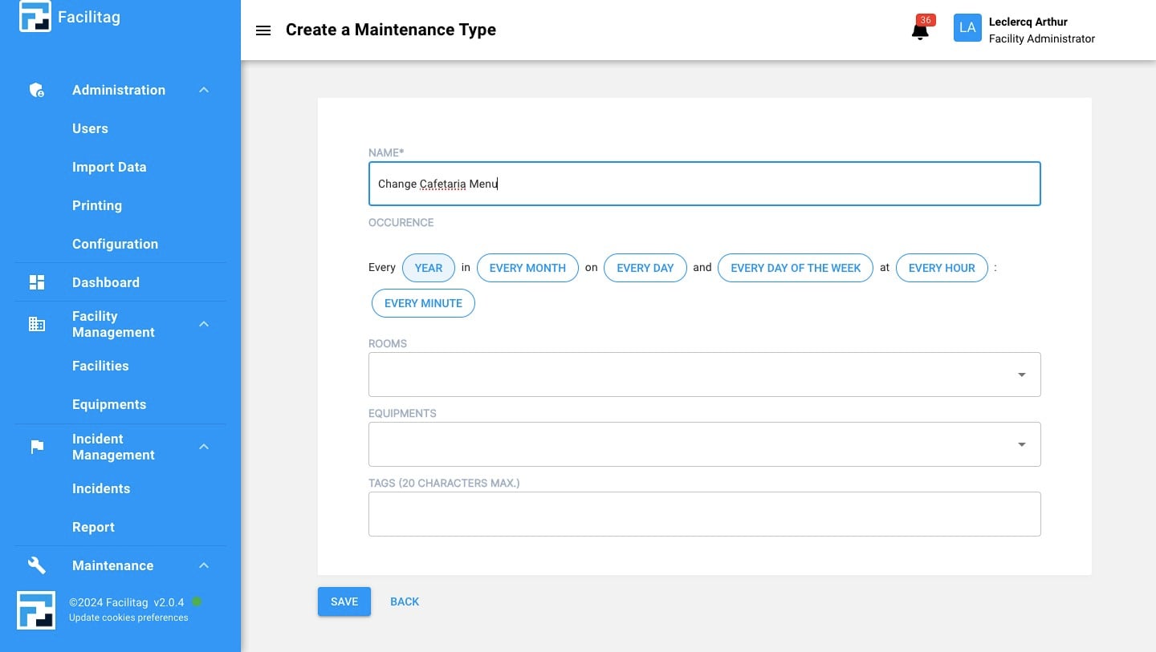Toggle the YEAR occurrence chip
Viewport: 1156px width, 652px height.
point(429,268)
